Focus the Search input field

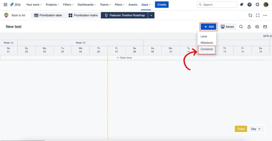[217, 5]
